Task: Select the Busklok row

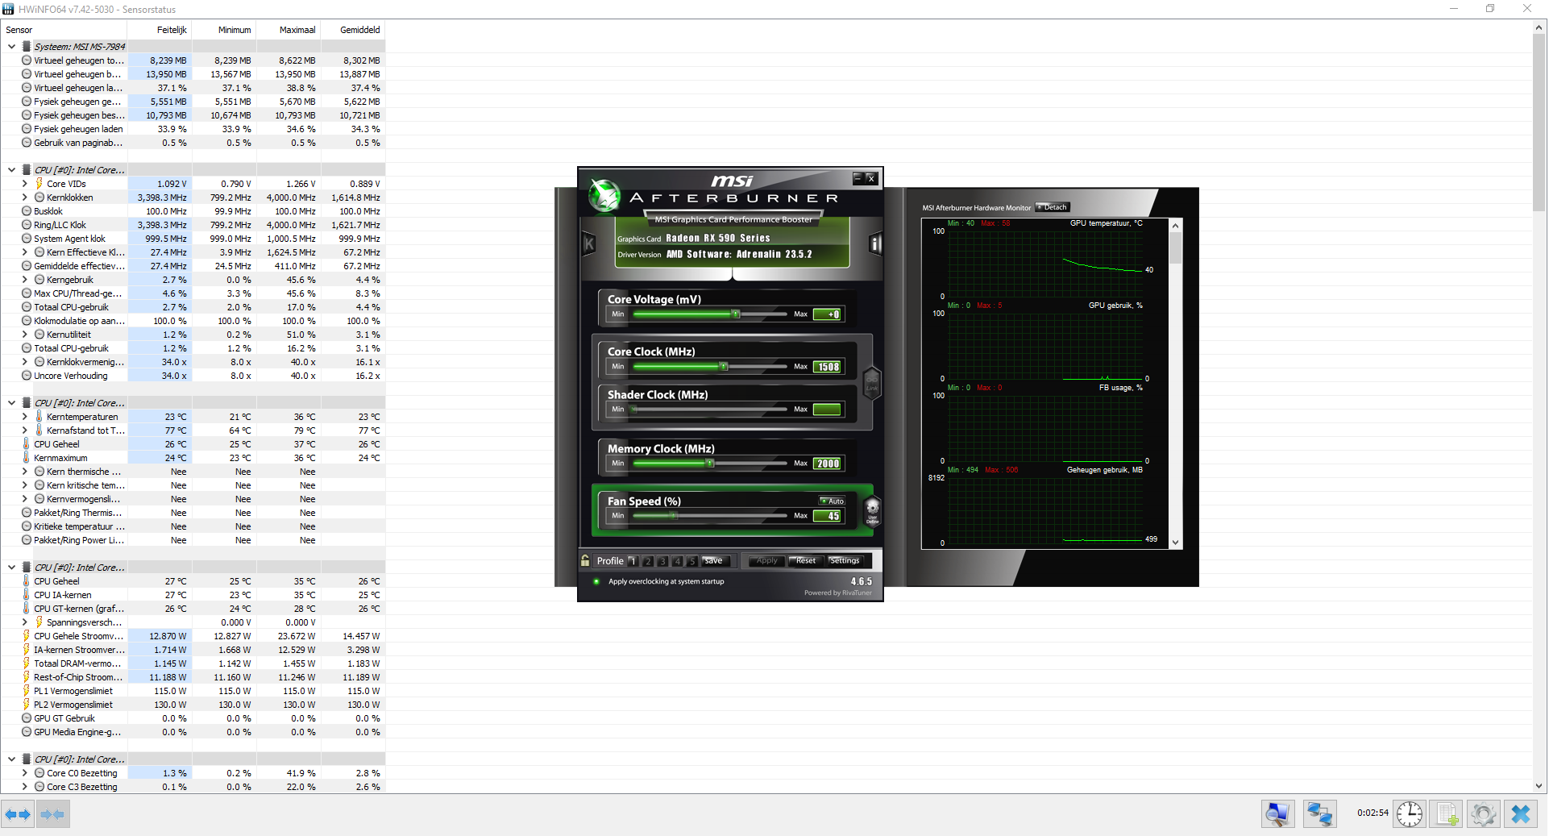Action: [193, 211]
